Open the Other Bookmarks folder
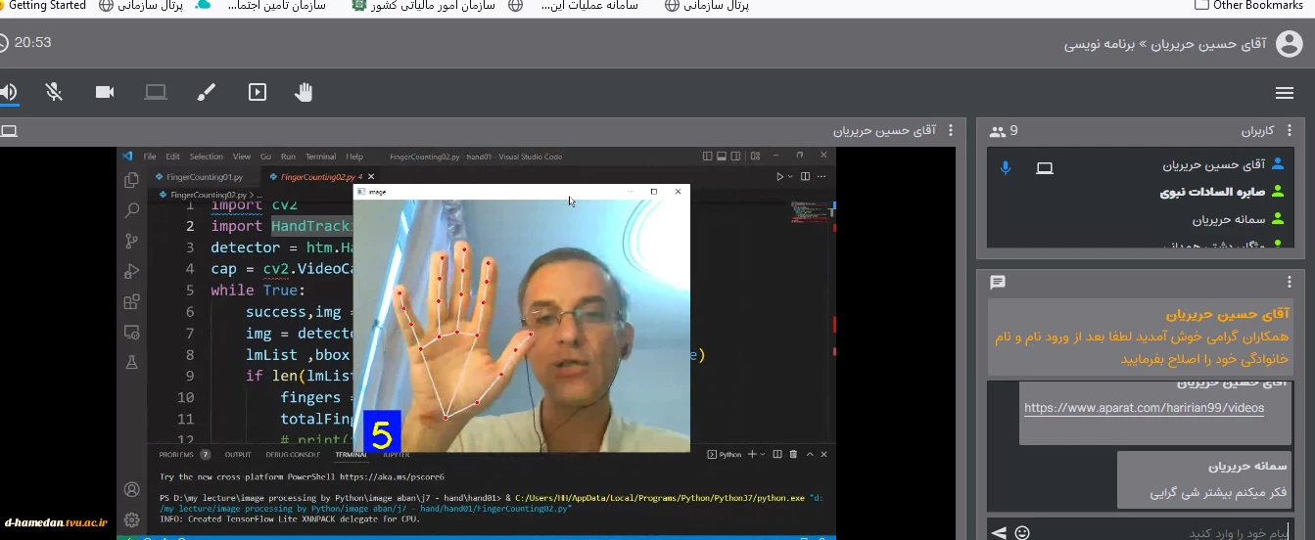Screen dimensions: 1315x540 (x=1249, y=5)
